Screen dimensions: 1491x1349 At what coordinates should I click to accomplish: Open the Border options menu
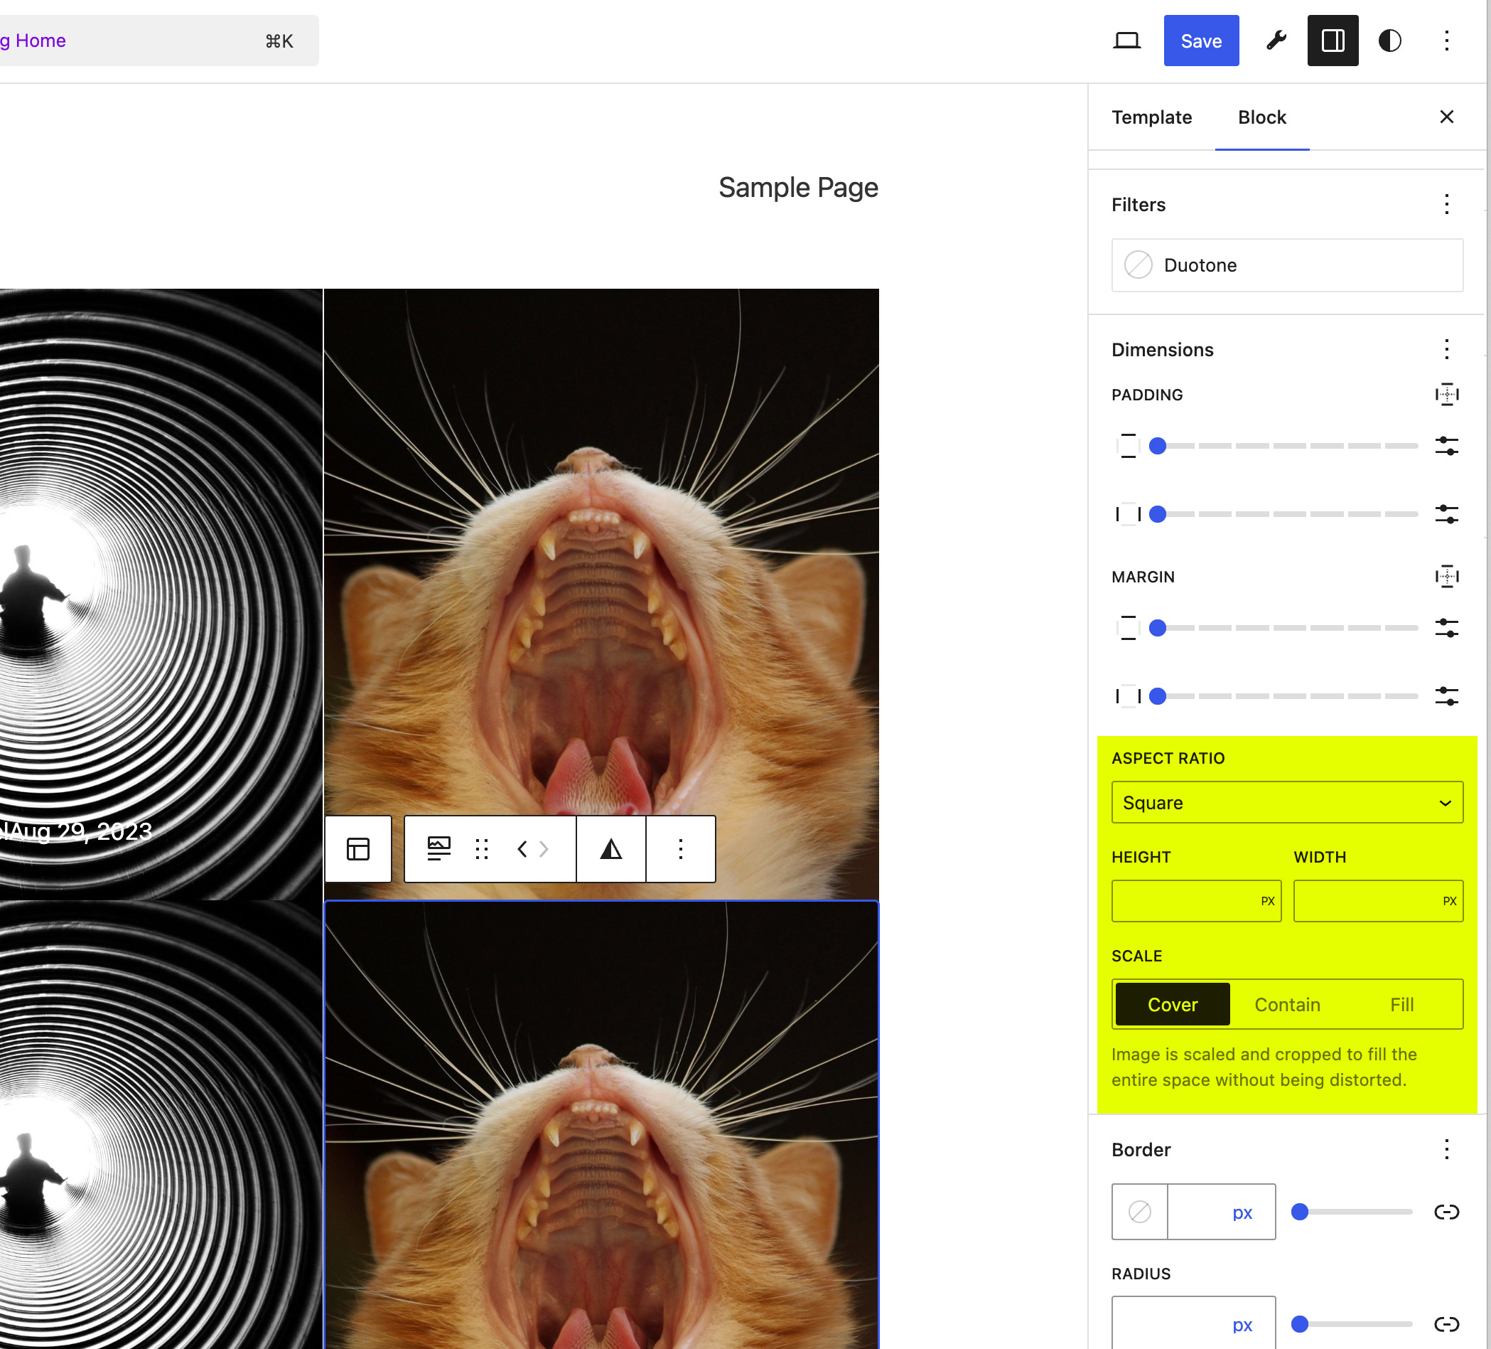(1446, 1149)
